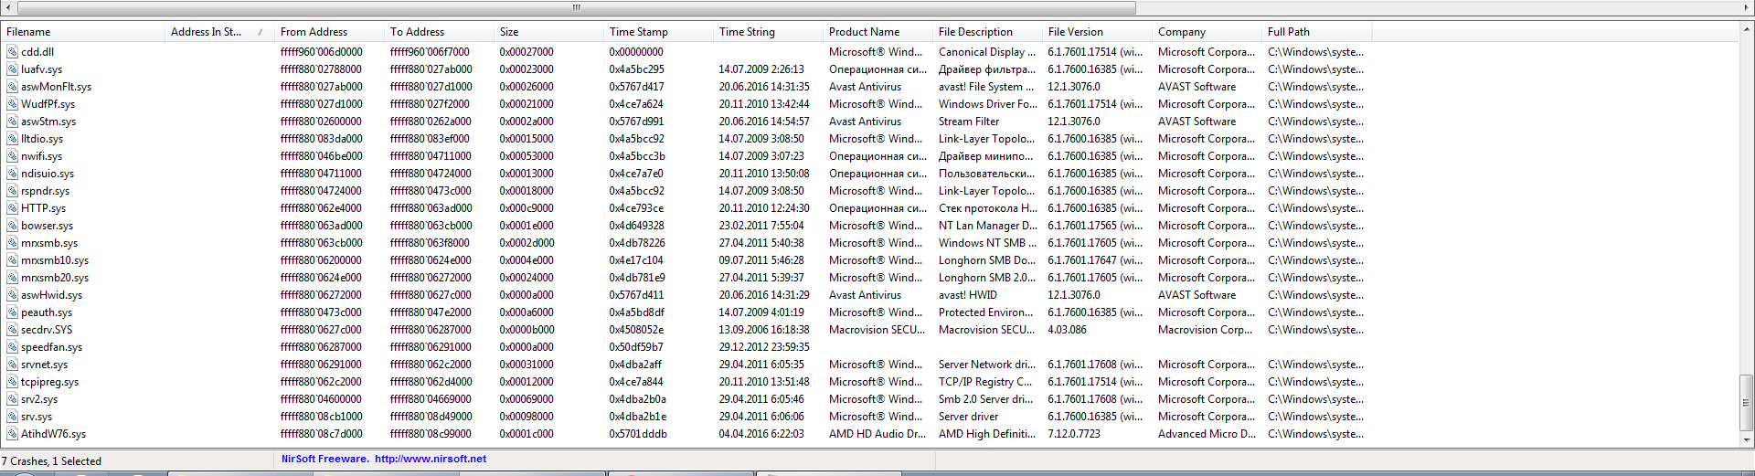Click company Advanced Micro D... cell

1207,434
